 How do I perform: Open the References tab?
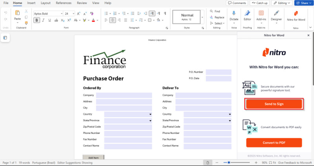click(x=64, y=3)
